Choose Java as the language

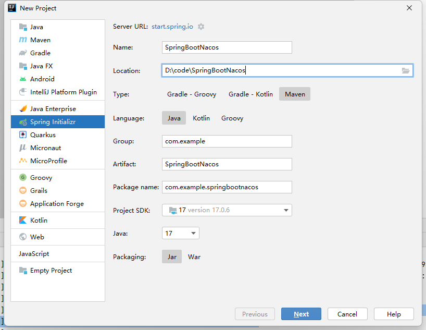174,118
